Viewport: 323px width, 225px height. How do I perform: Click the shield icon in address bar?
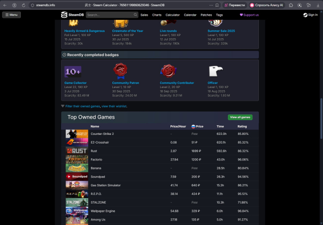33,5
